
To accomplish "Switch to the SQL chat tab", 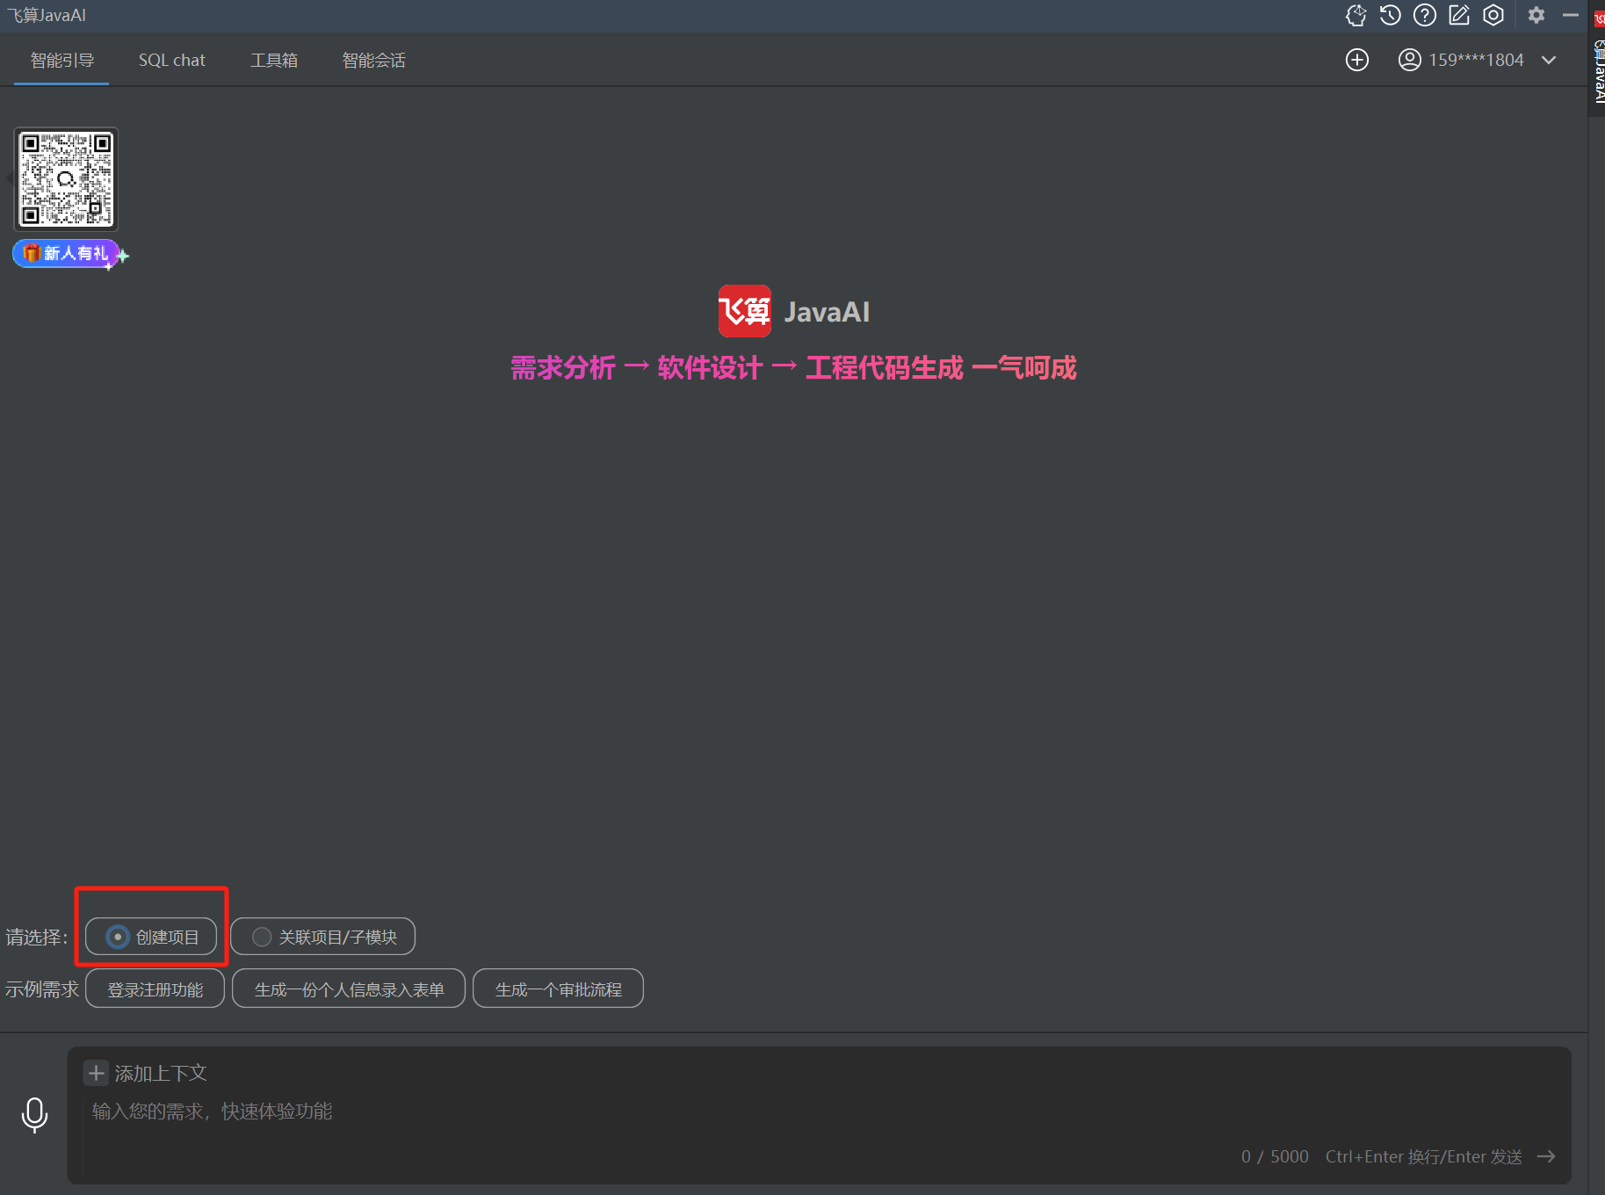I will pyautogui.click(x=172, y=61).
